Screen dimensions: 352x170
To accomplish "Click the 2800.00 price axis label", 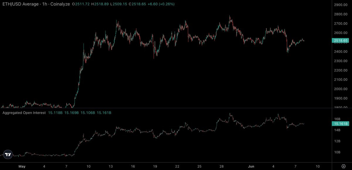I will pos(340,14).
